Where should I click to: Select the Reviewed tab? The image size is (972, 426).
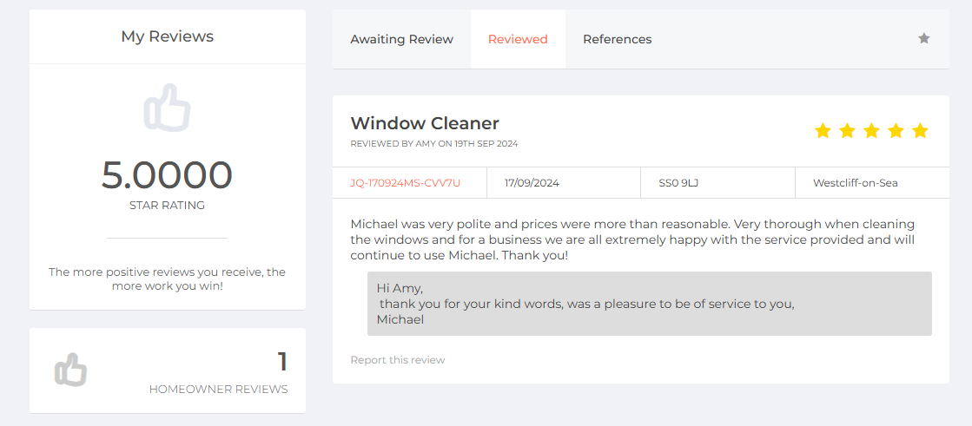click(x=518, y=39)
